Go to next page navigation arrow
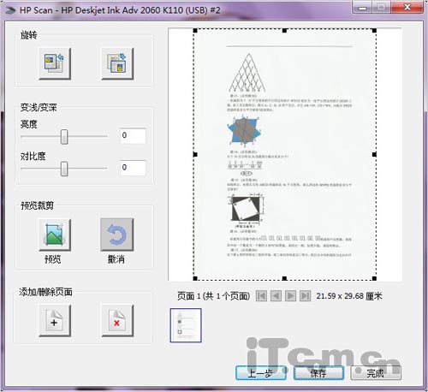The height and width of the screenshot is (392, 428). click(290, 296)
